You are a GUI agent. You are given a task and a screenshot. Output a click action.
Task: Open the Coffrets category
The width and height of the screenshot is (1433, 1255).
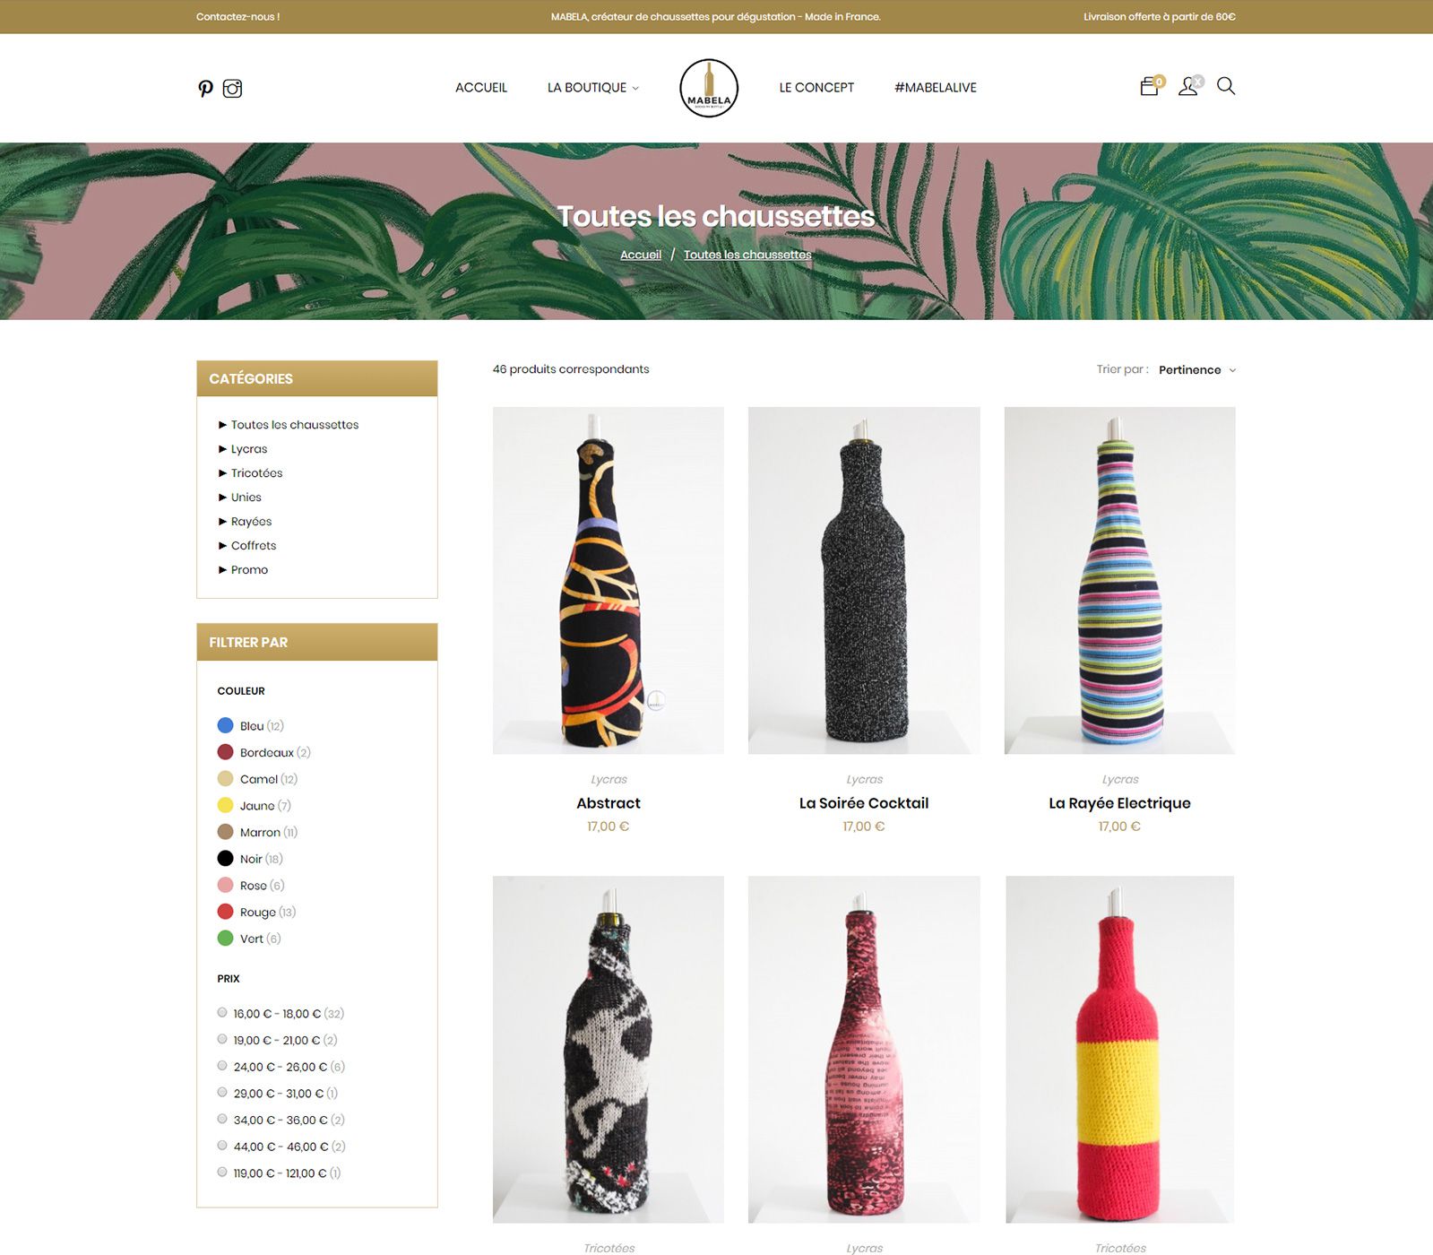pyautogui.click(x=254, y=546)
